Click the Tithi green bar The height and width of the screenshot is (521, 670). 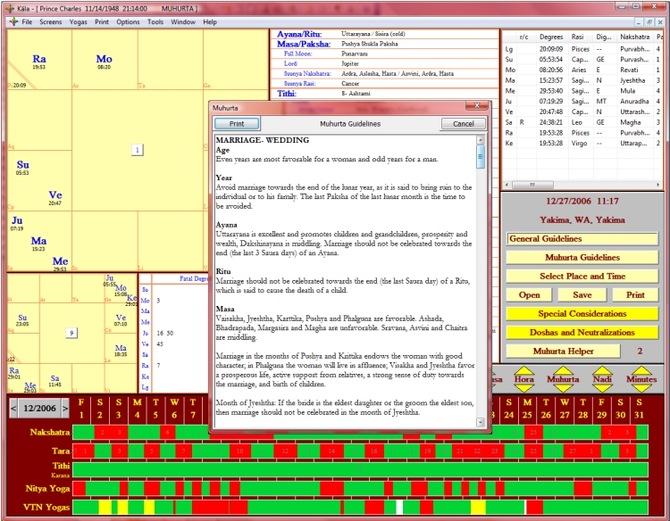coord(360,469)
